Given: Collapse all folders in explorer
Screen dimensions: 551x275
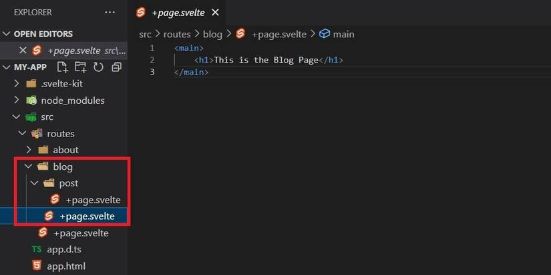Looking at the screenshot, I should click(116, 67).
